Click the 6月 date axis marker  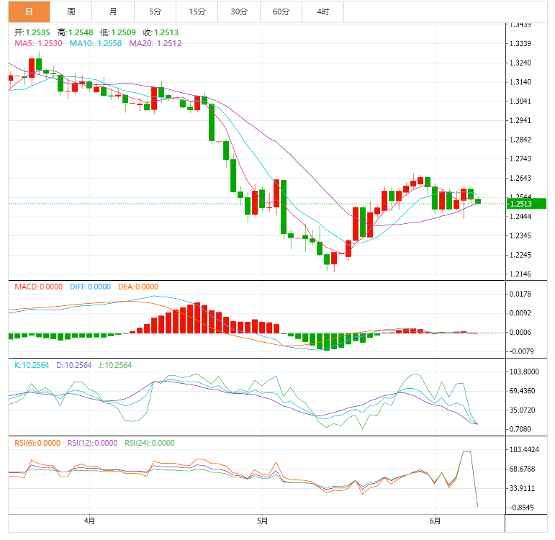(435, 521)
